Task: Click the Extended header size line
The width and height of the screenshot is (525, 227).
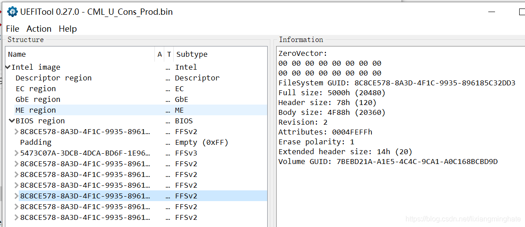Action: pos(345,152)
